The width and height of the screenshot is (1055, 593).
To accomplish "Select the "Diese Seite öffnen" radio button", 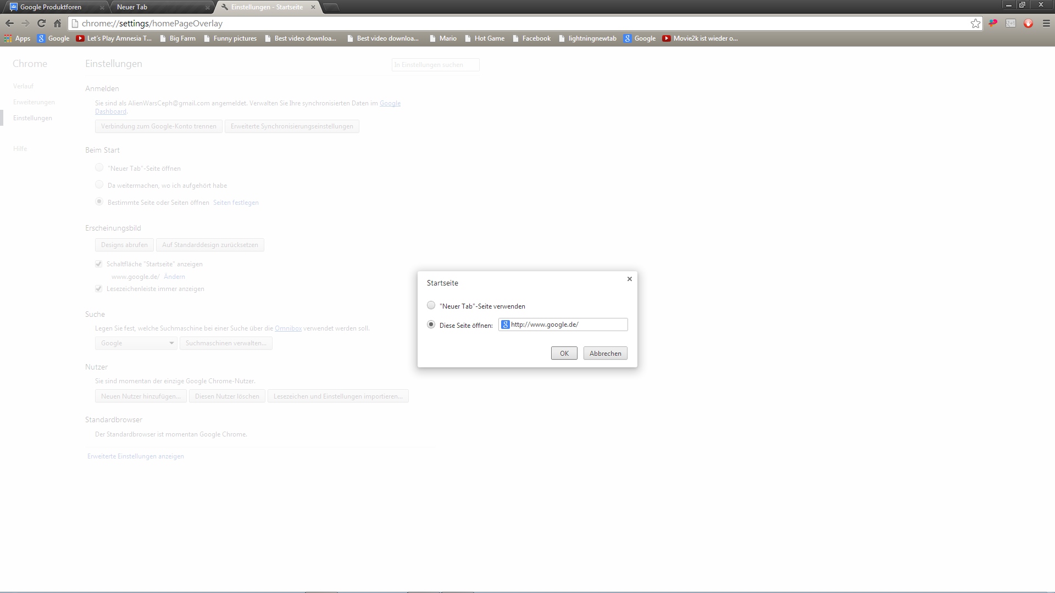I will 431,325.
